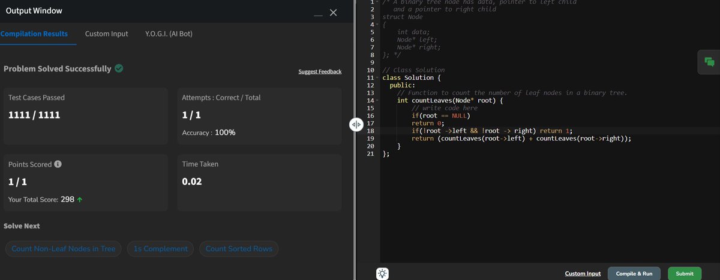Screen dimensions: 720x280
Task: Switch to Compilation Results tab
Action: point(34,34)
